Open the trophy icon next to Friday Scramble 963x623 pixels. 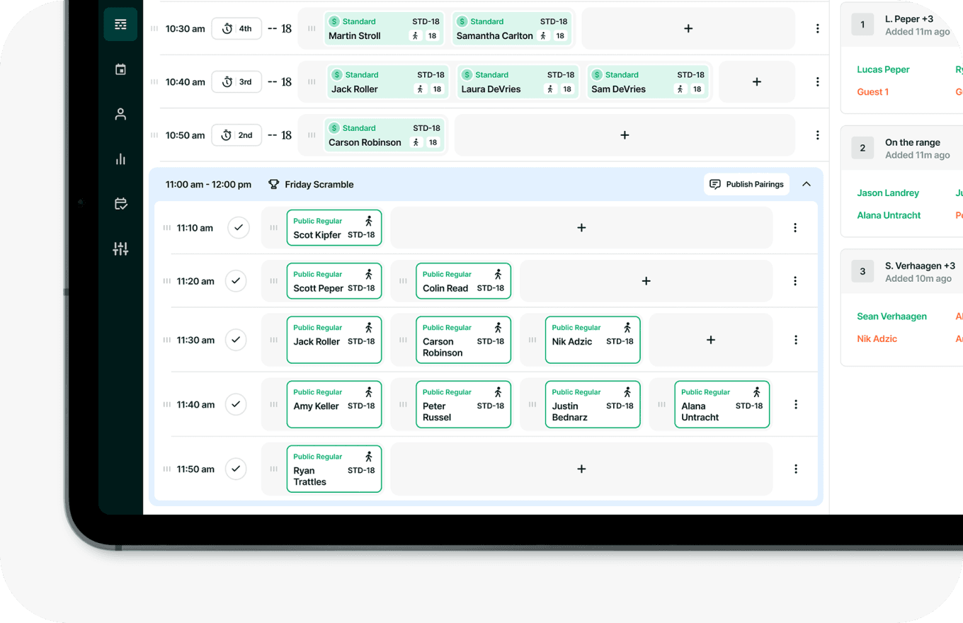tap(273, 184)
